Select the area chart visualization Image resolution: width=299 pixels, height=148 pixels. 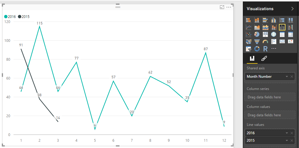pos(257,28)
